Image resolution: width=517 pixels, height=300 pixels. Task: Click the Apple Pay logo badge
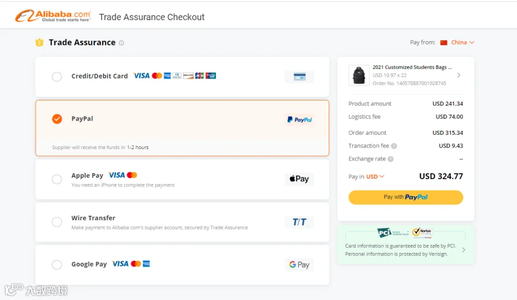[x=299, y=179]
